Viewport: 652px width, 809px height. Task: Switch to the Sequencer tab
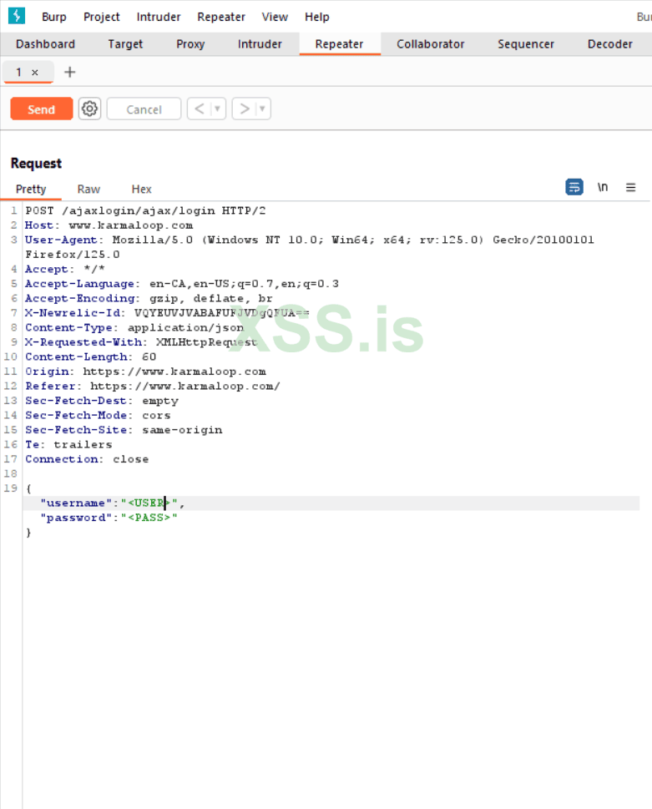pos(526,44)
